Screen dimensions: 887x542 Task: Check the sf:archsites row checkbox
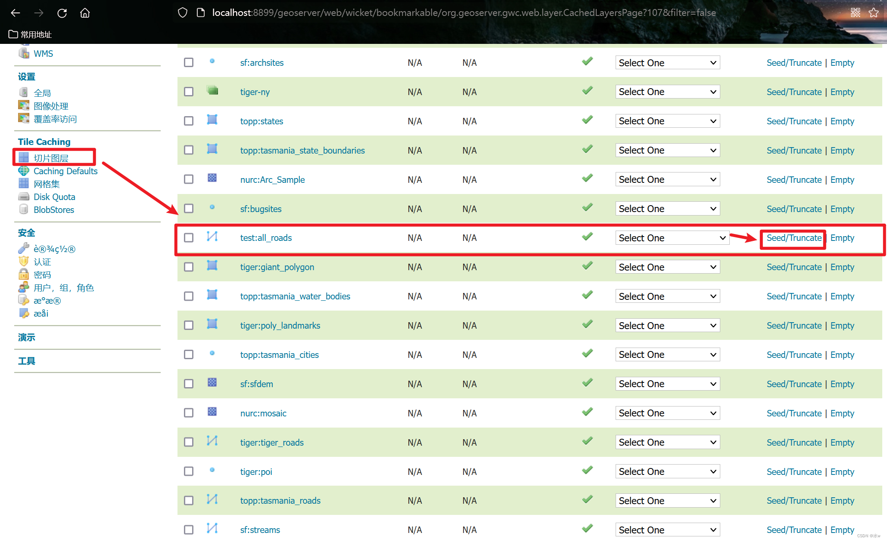(x=189, y=63)
